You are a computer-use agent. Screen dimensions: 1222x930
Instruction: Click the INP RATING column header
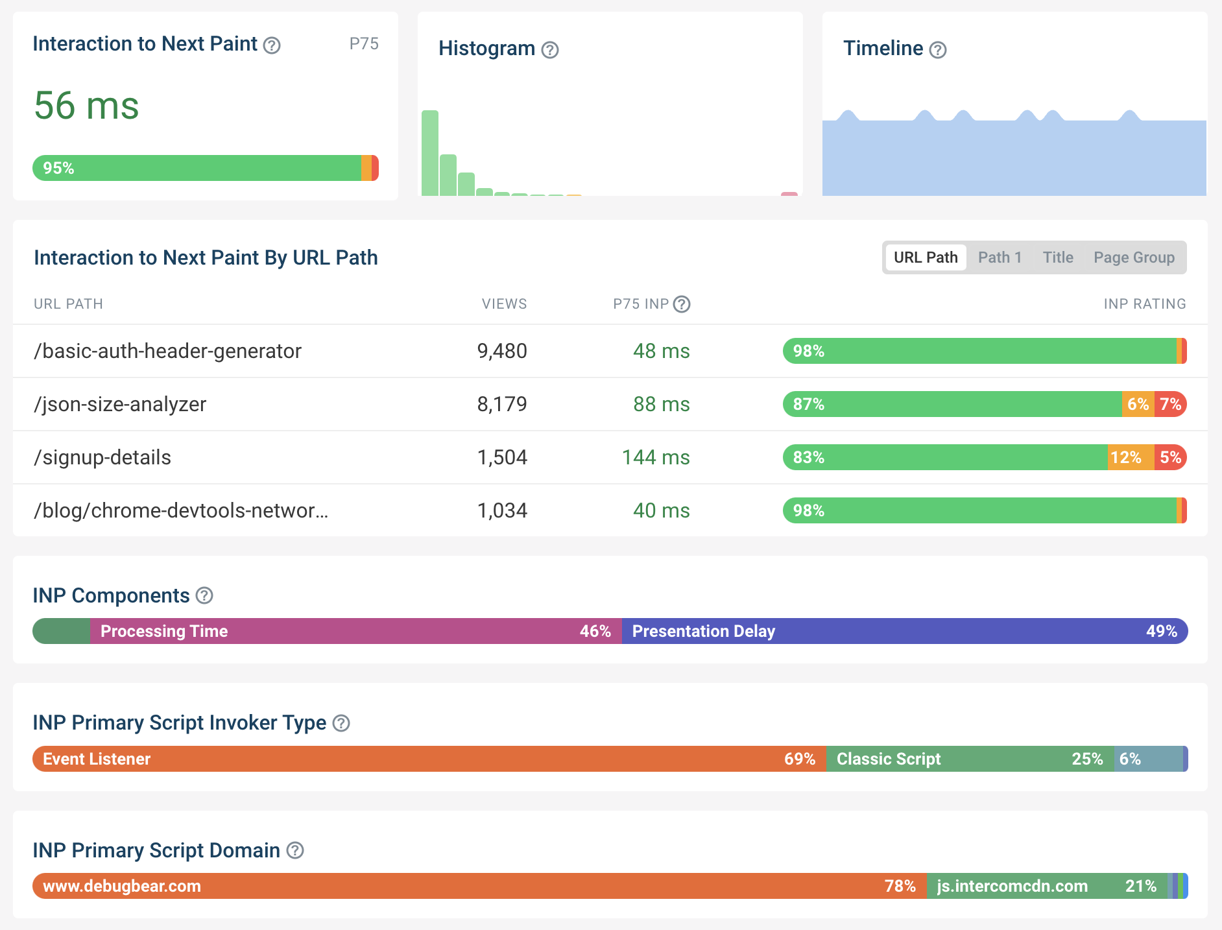click(1145, 304)
